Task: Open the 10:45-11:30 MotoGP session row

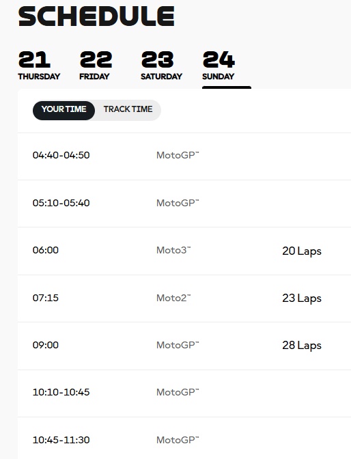Action: coord(184,439)
